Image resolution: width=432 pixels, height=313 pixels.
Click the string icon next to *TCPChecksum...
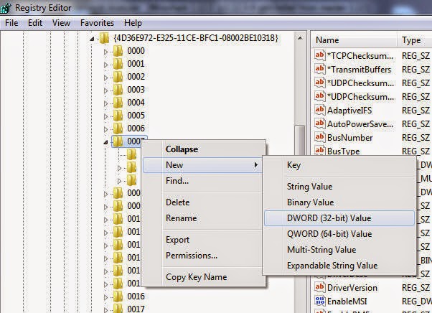(x=319, y=55)
